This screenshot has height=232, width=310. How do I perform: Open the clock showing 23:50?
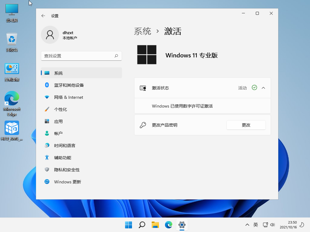tap(288, 225)
